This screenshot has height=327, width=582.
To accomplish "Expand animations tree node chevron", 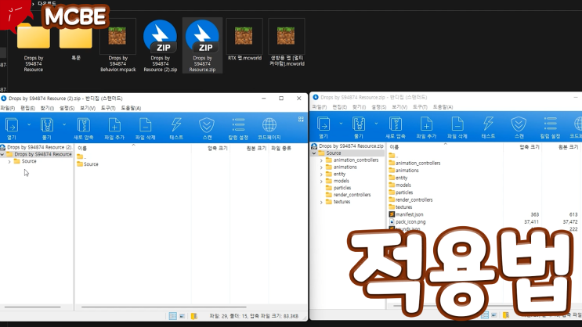I will pyautogui.click(x=321, y=167).
